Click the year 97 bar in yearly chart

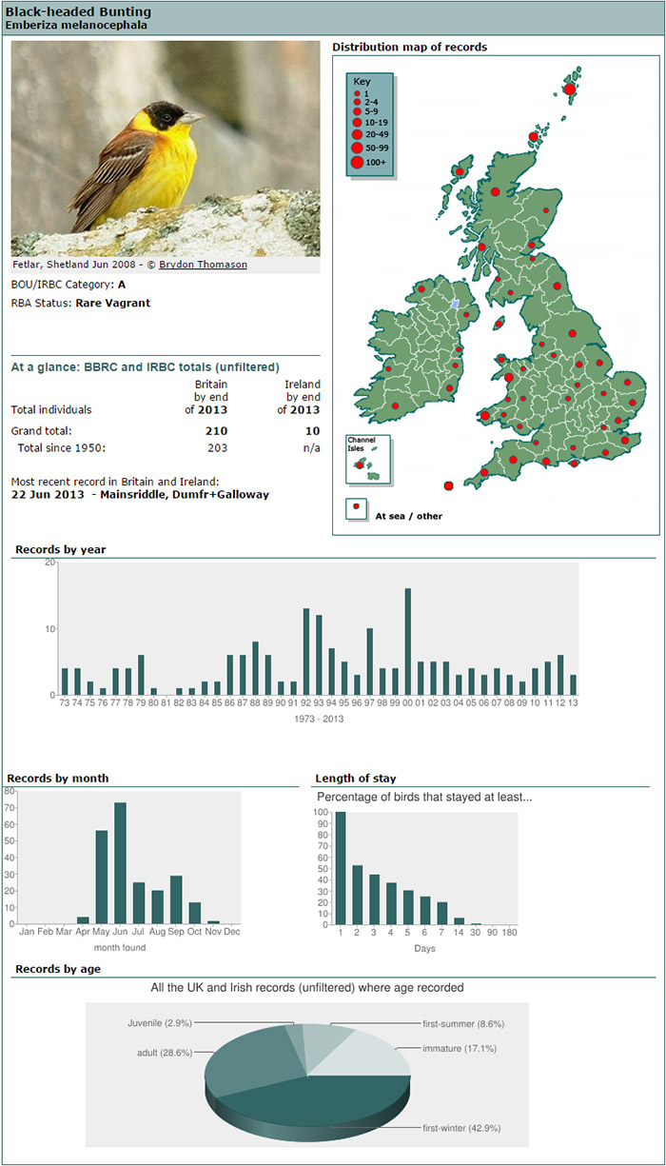pyautogui.click(x=369, y=662)
